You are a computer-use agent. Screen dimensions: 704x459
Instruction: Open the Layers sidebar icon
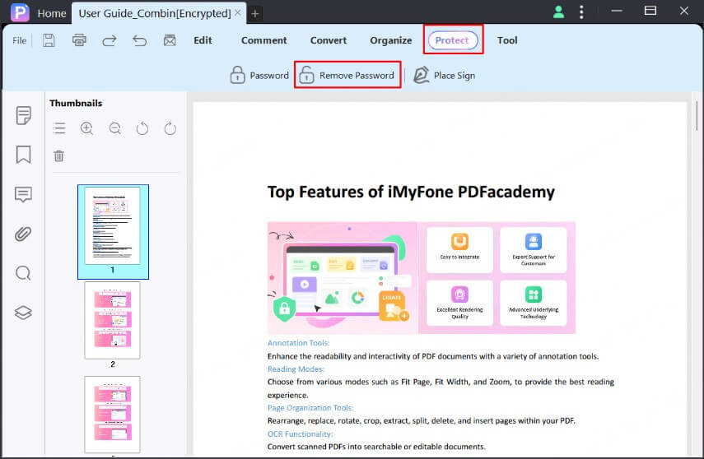(23, 313)
